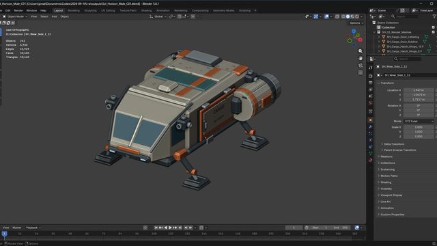This screenshot has height=246, width=437.
Task: Open the XYZ Euler rotation mode dropdown
Action: 419,122
